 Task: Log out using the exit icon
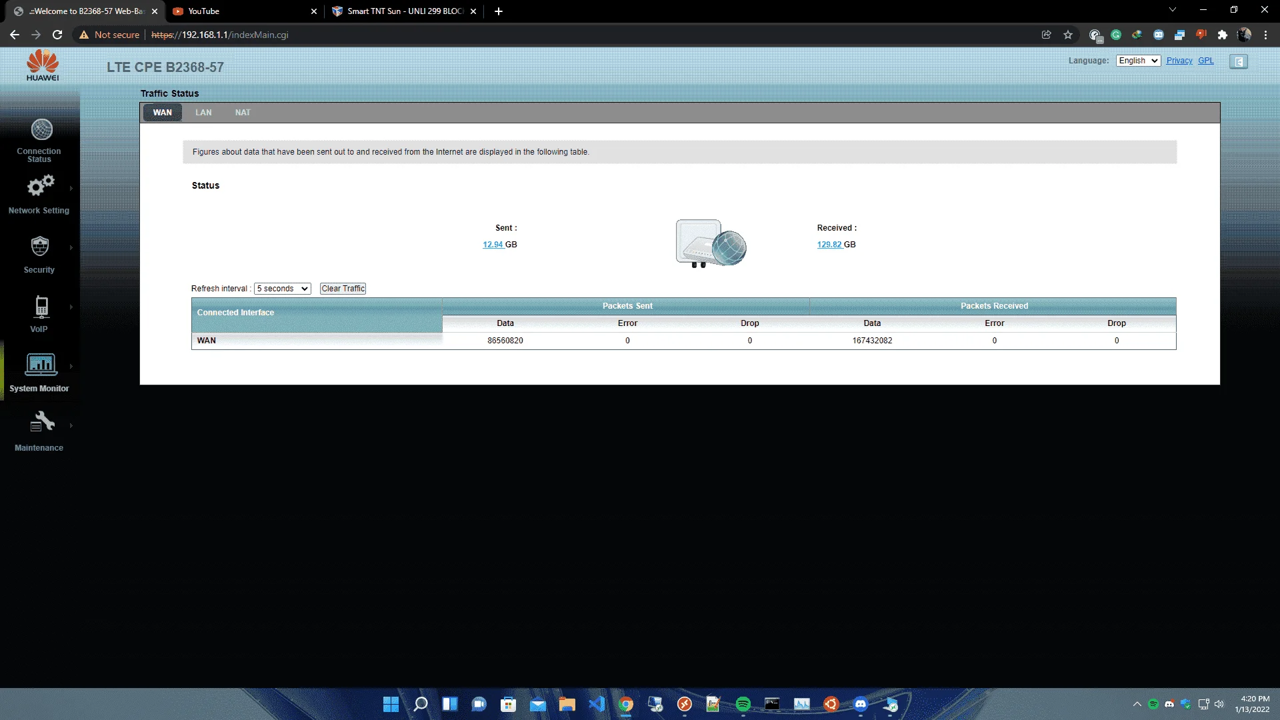point(1239,61)
